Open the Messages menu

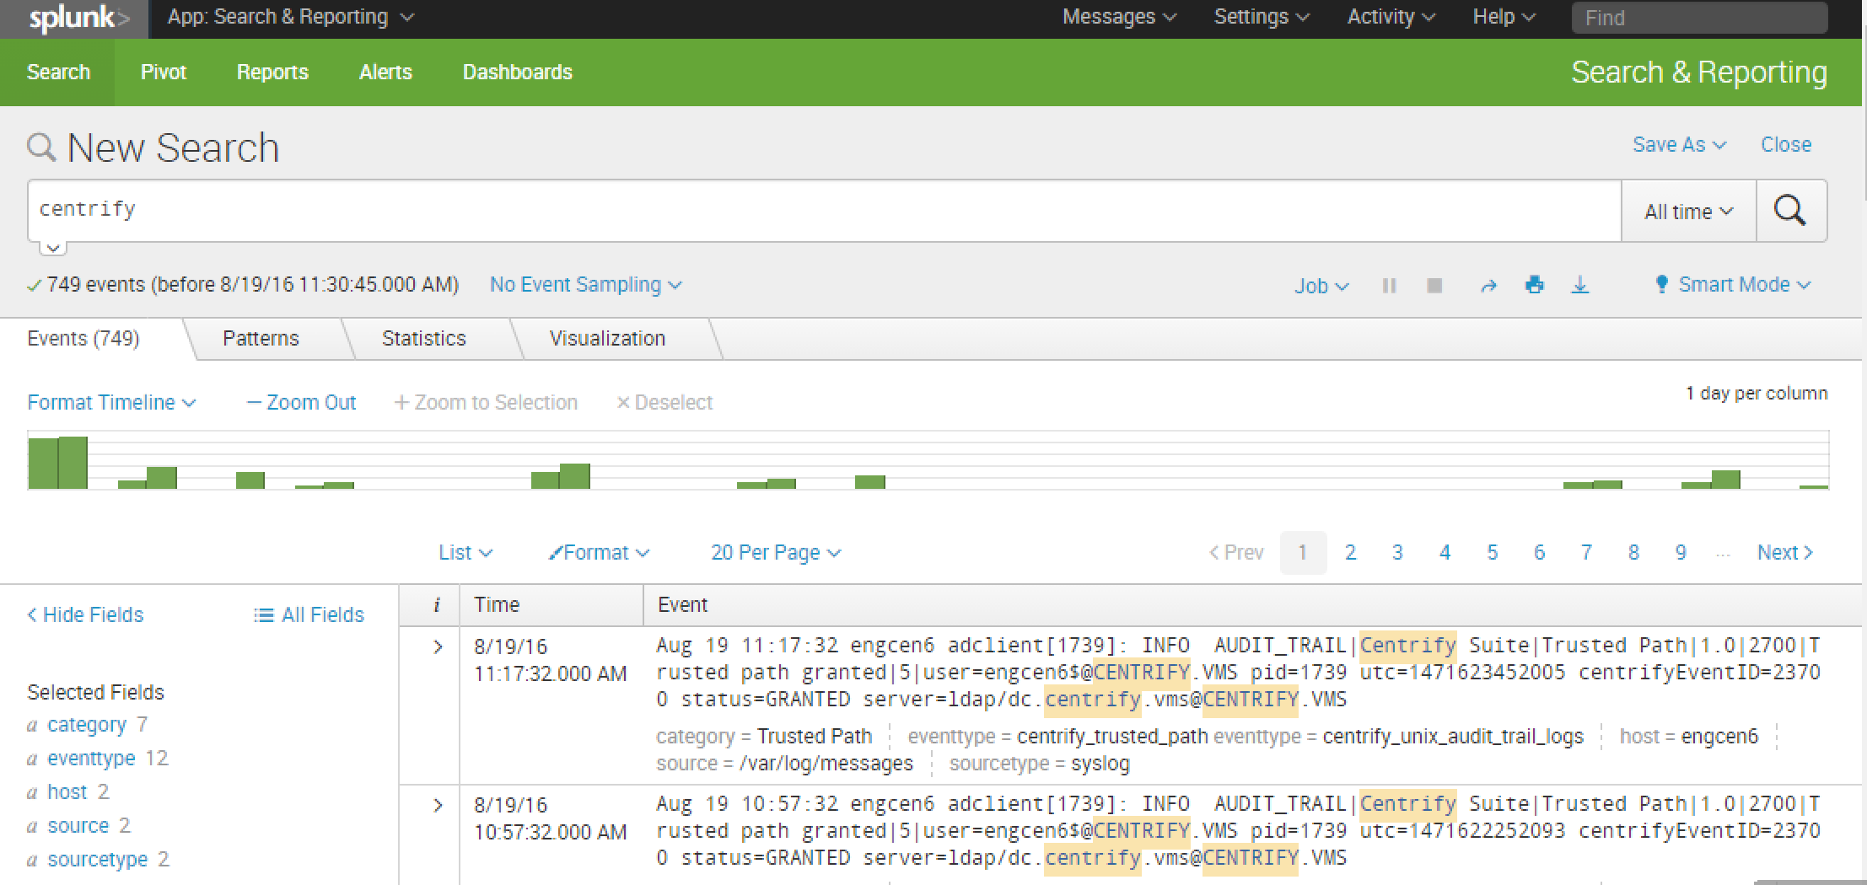[x=1119, y=17]
